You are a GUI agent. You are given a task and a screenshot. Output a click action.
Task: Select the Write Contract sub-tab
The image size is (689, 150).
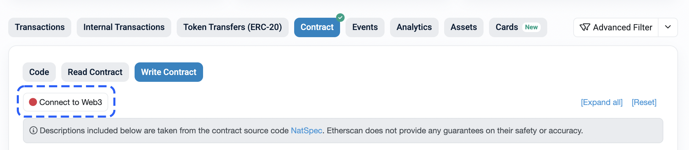pyautogui.click(x=169, y=72)
